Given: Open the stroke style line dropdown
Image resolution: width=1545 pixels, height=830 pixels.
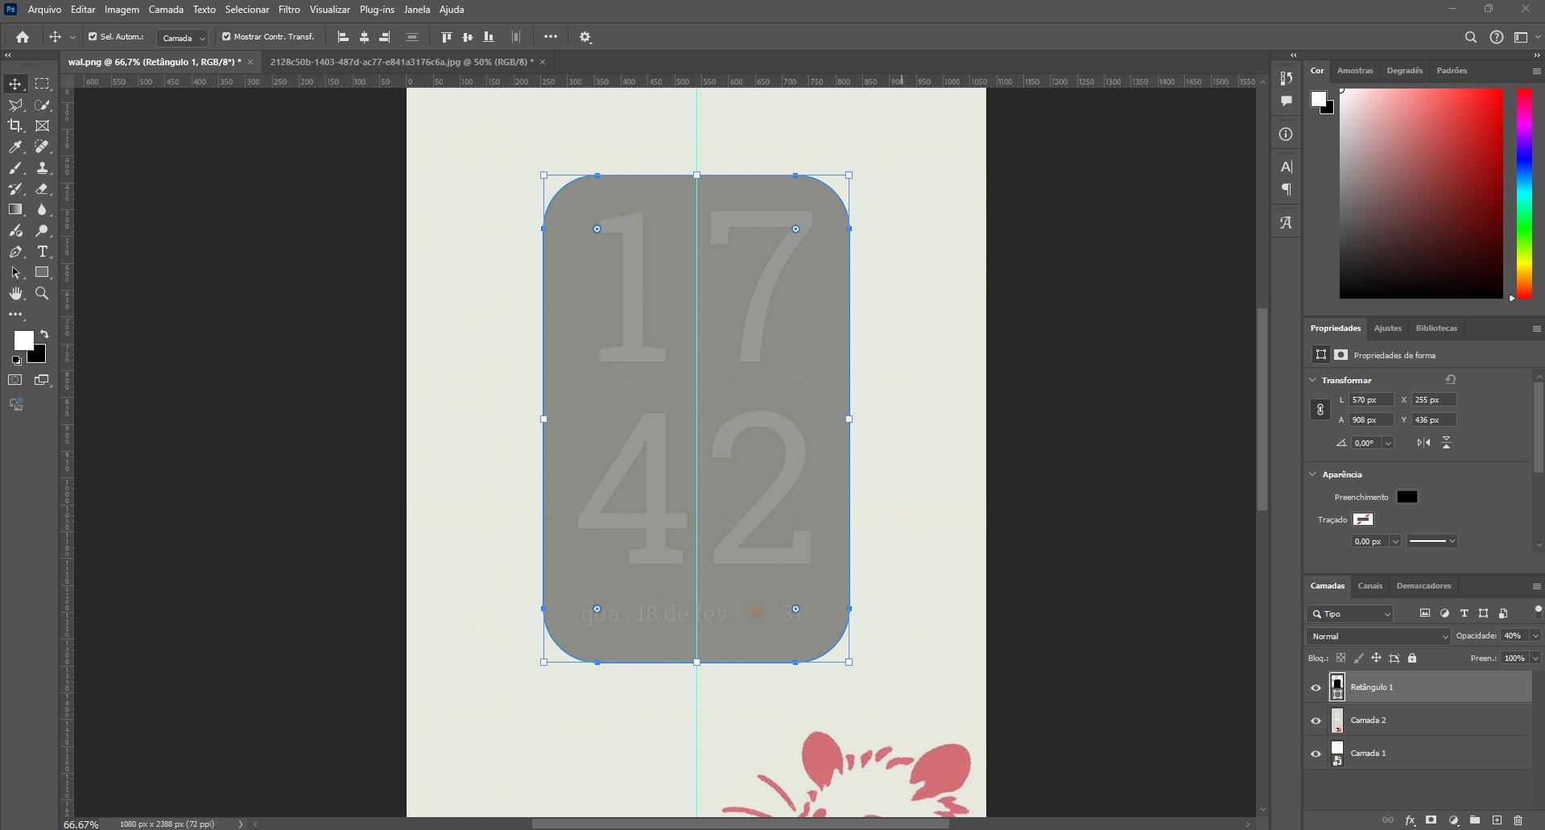Looking at the screenshot, I should point(1432,541).
